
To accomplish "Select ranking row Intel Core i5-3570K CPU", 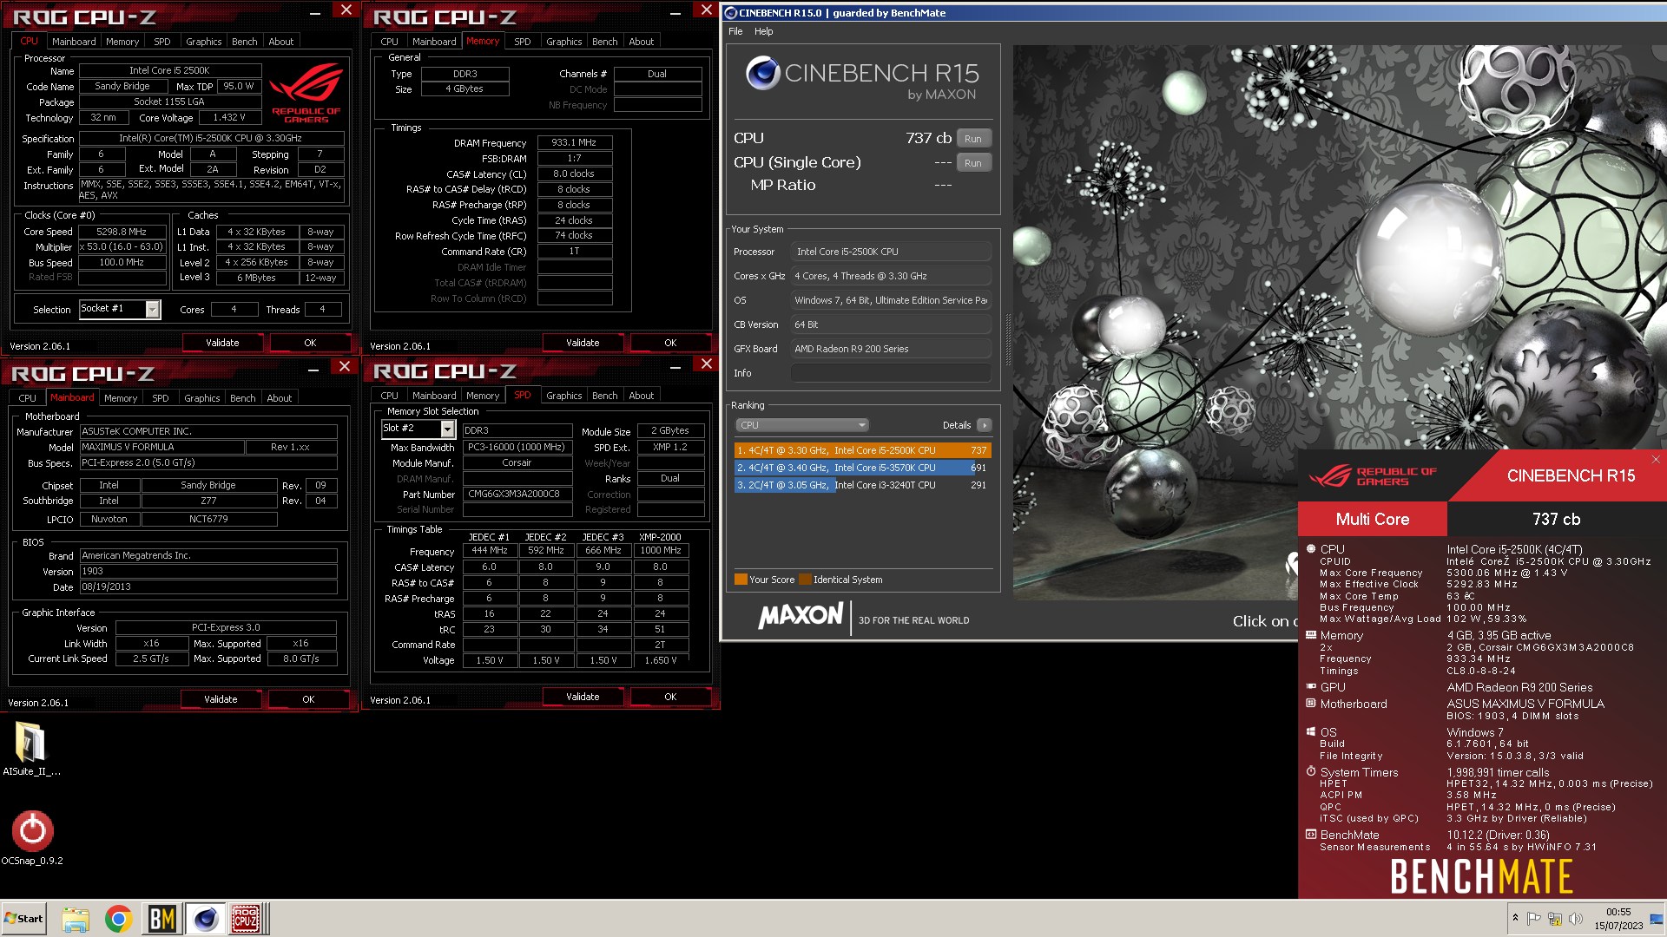I will [862, 468].
